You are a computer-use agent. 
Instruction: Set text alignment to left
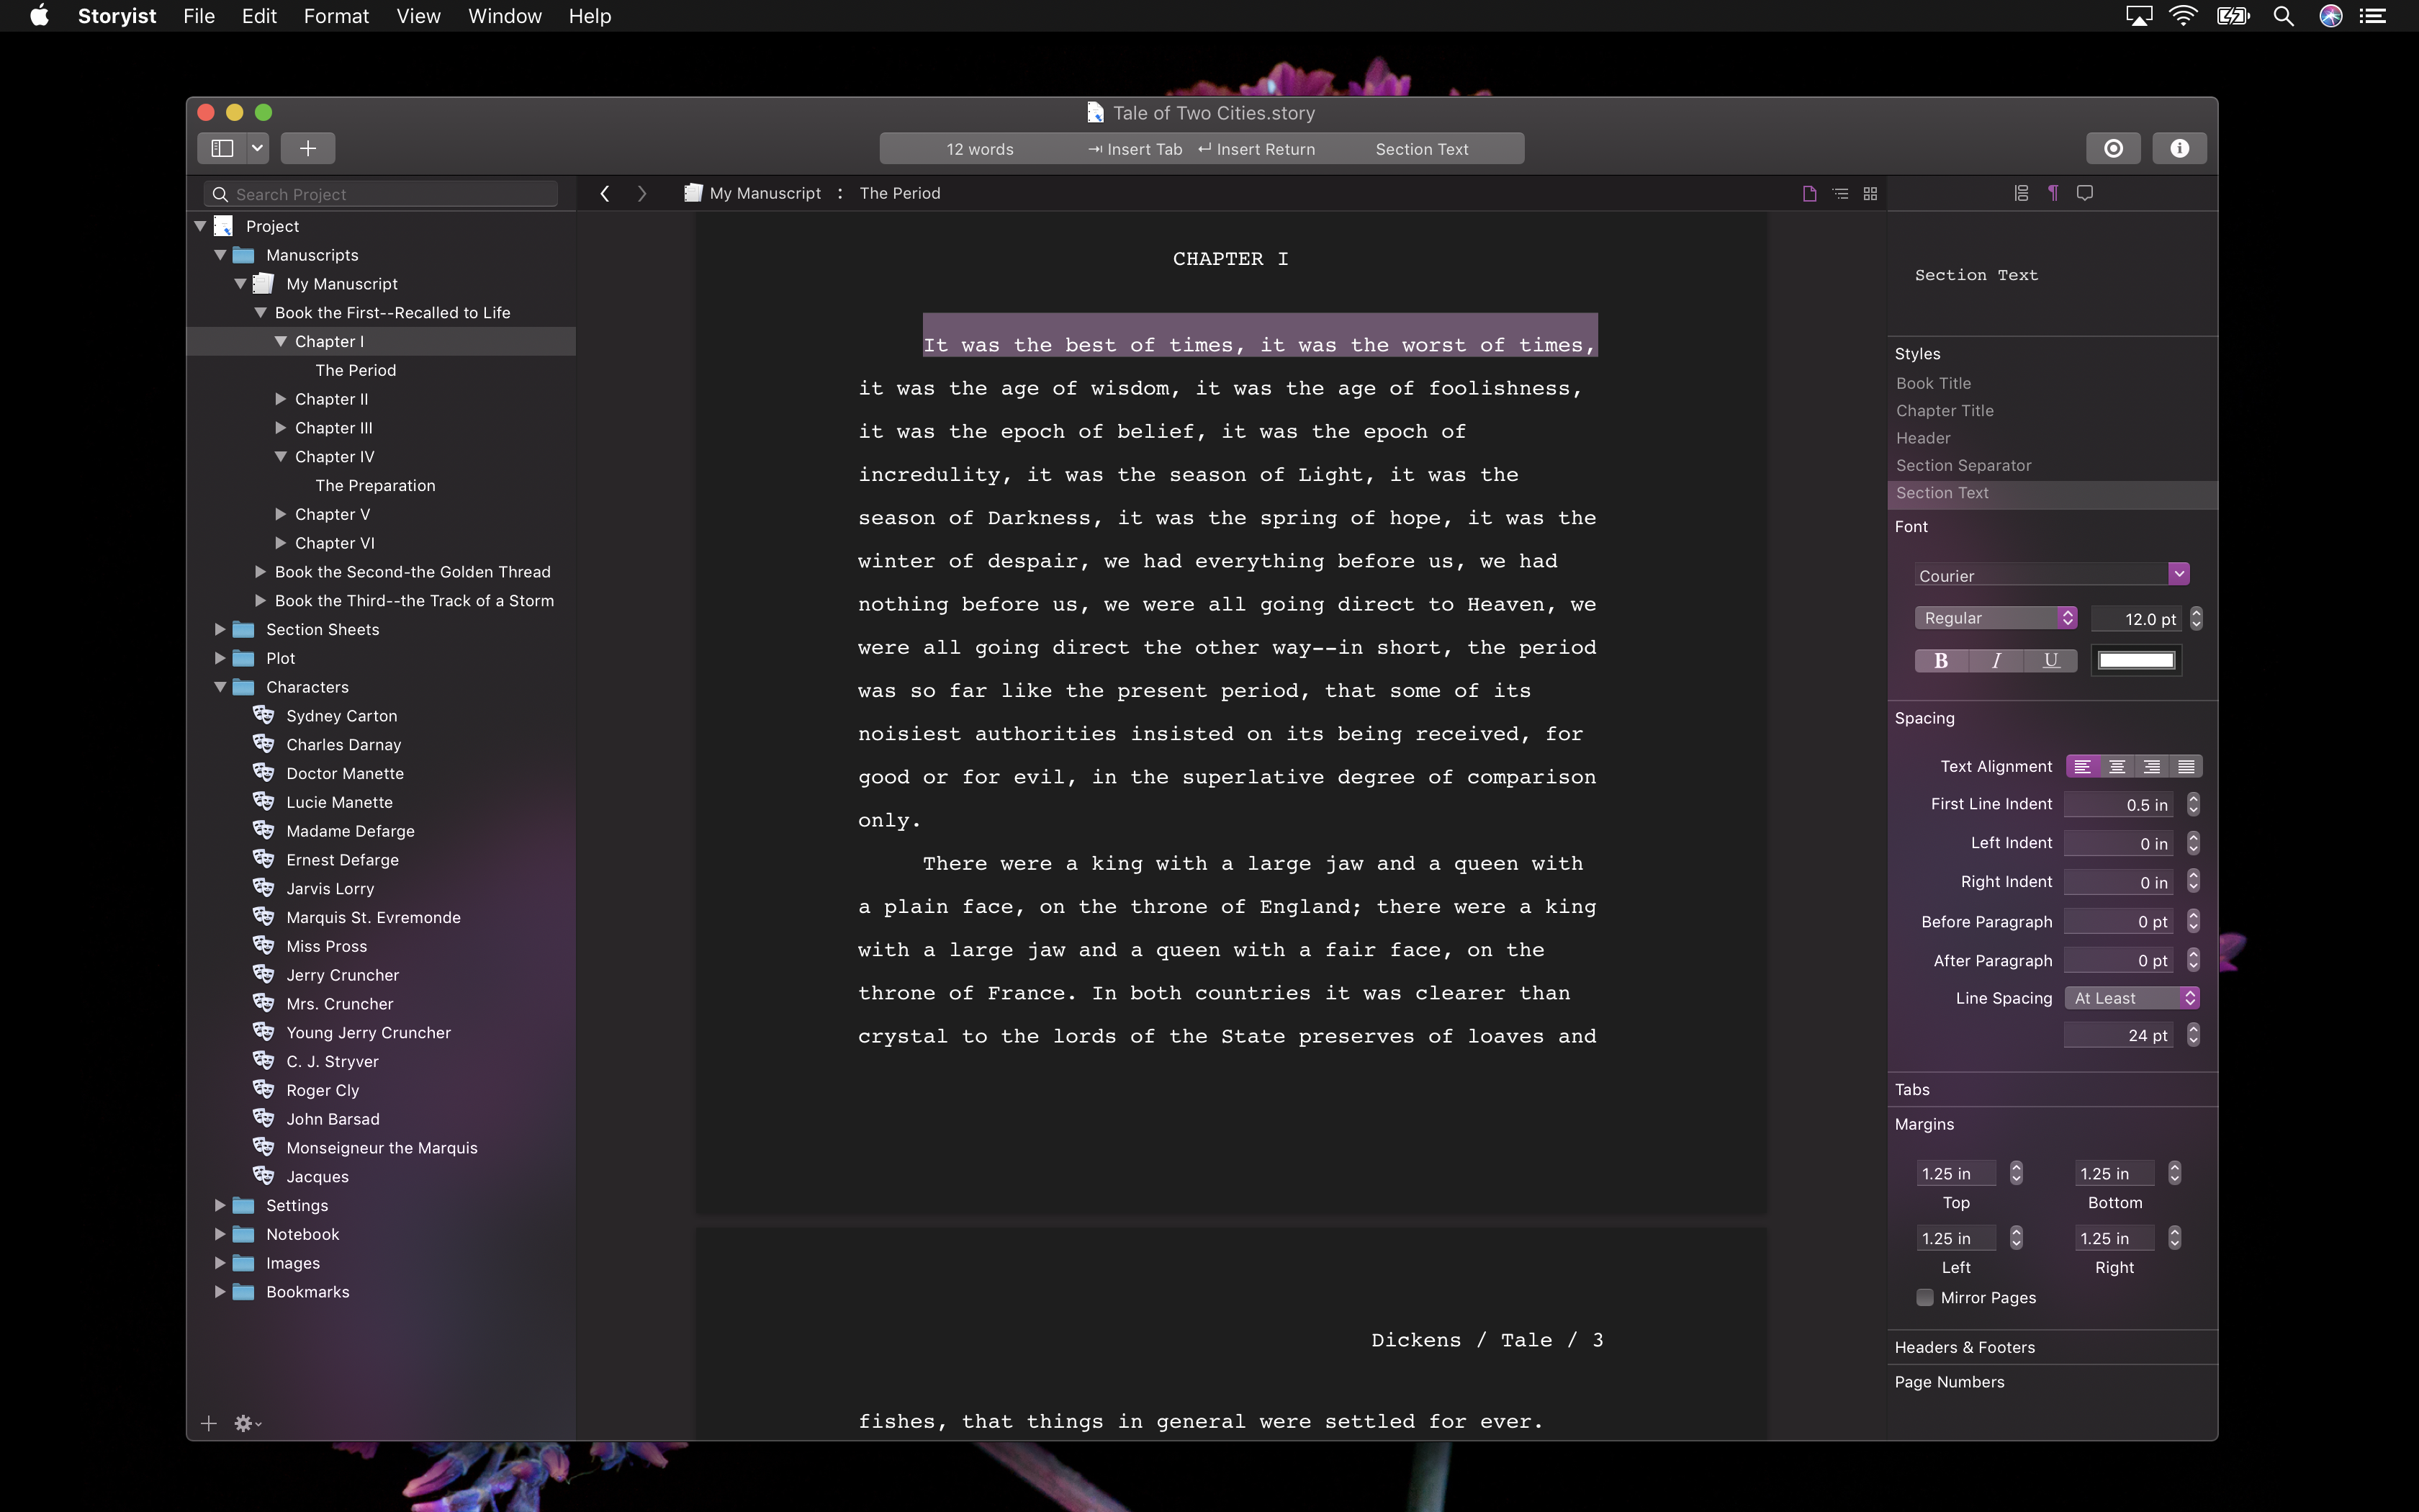pyautogui.click(x=2082, y=766)
